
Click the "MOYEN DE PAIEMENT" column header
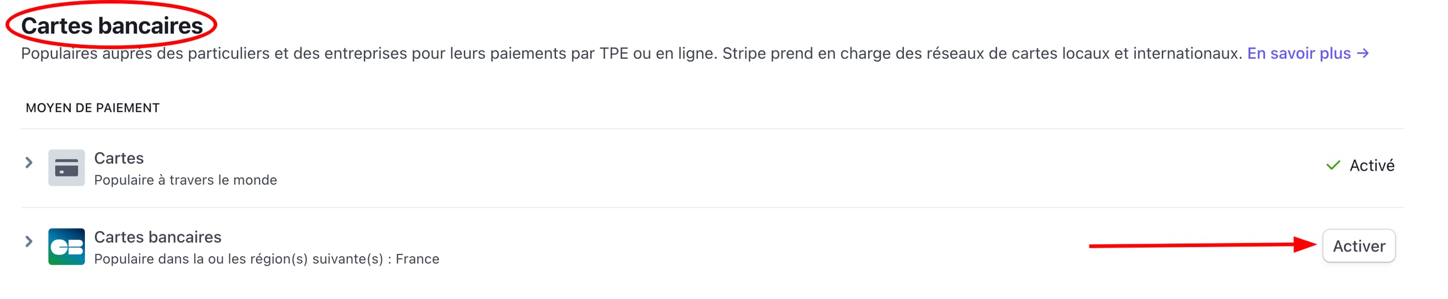93,108
